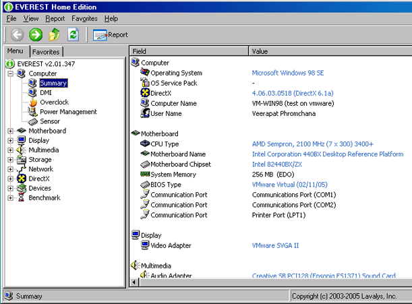Sort by the Field column header

click(189, 51)
